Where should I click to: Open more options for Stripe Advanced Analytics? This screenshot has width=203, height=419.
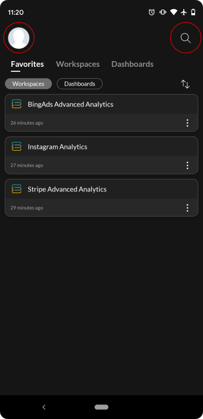[187, 208]
